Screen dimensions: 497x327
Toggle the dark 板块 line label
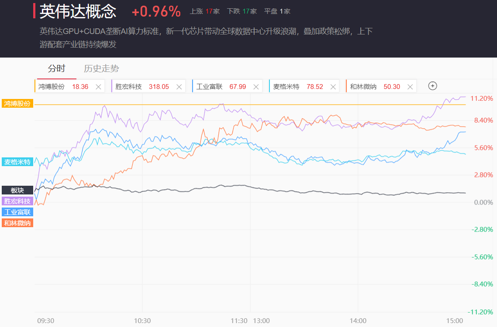pyautogui.click(x=17, y=190)
